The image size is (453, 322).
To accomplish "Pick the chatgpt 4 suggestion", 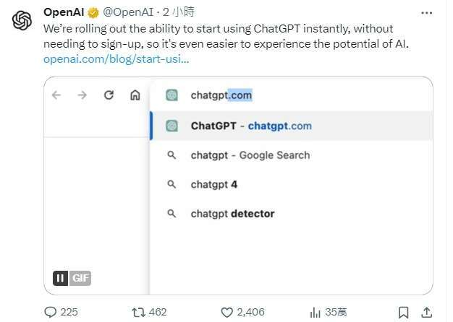I will (x=214, y=184).
